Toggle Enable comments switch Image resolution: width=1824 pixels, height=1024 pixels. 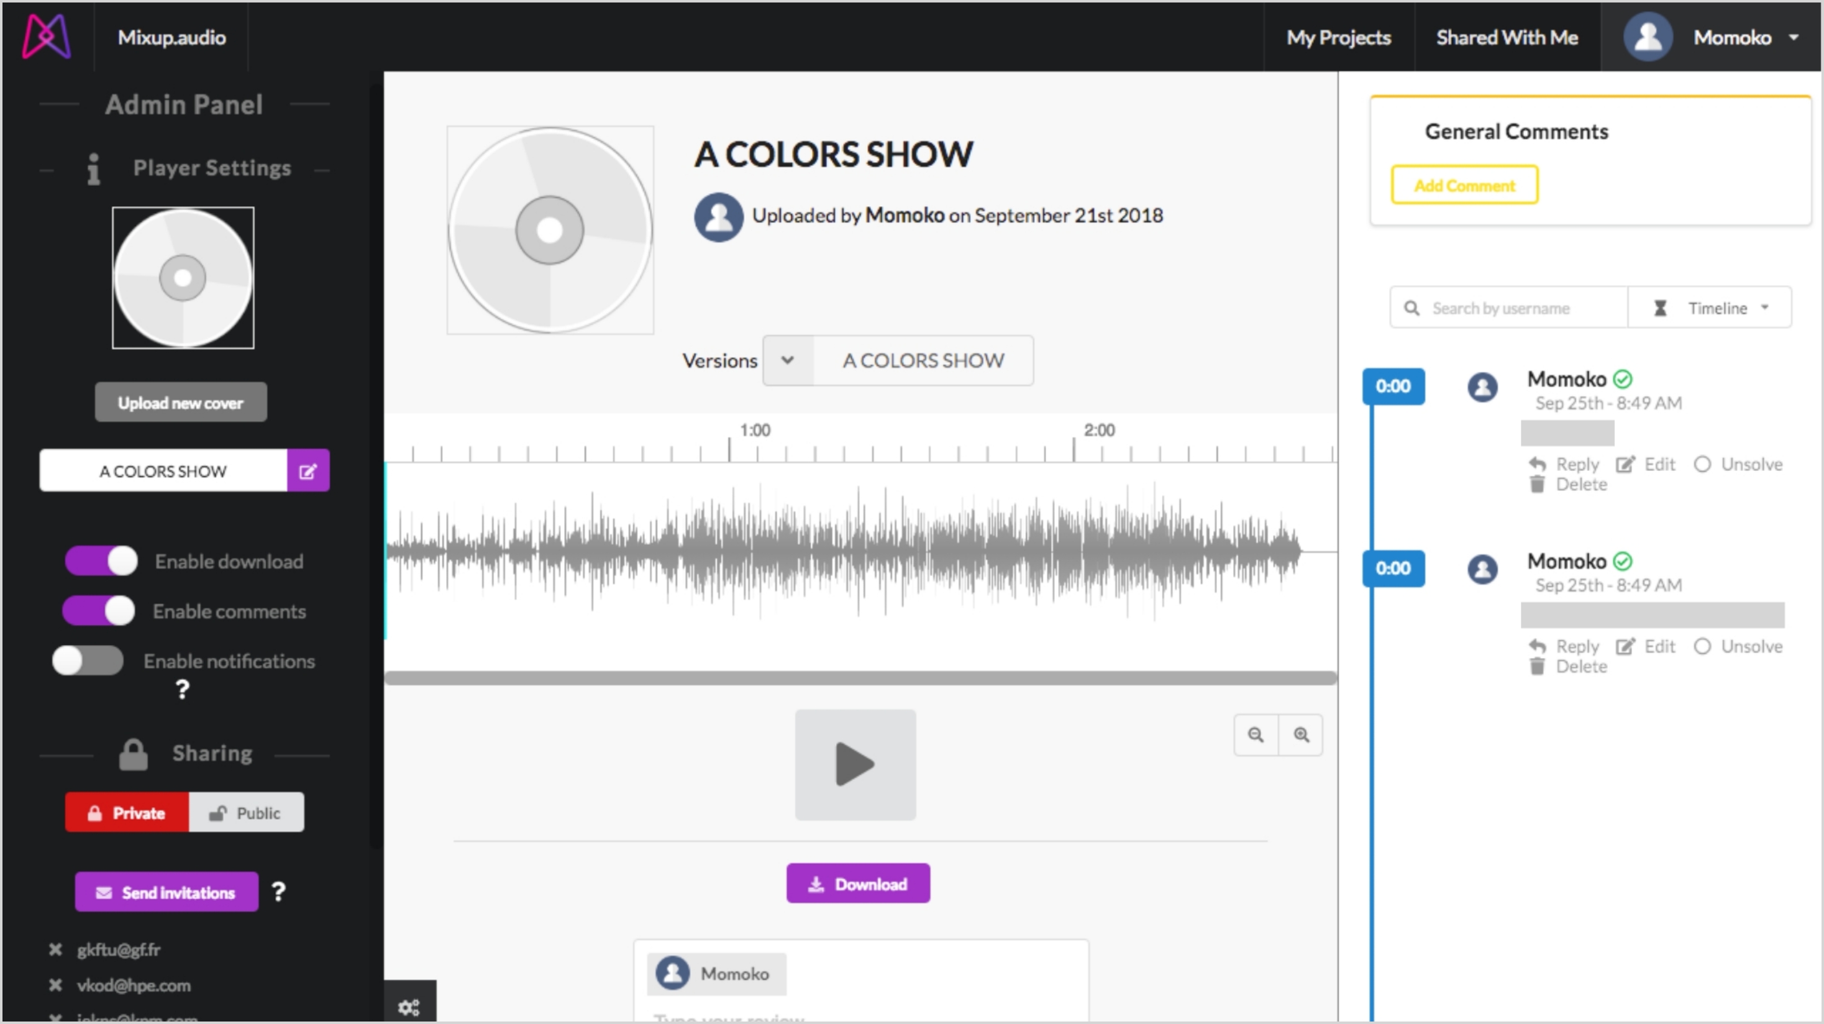(x=98, y=610)
